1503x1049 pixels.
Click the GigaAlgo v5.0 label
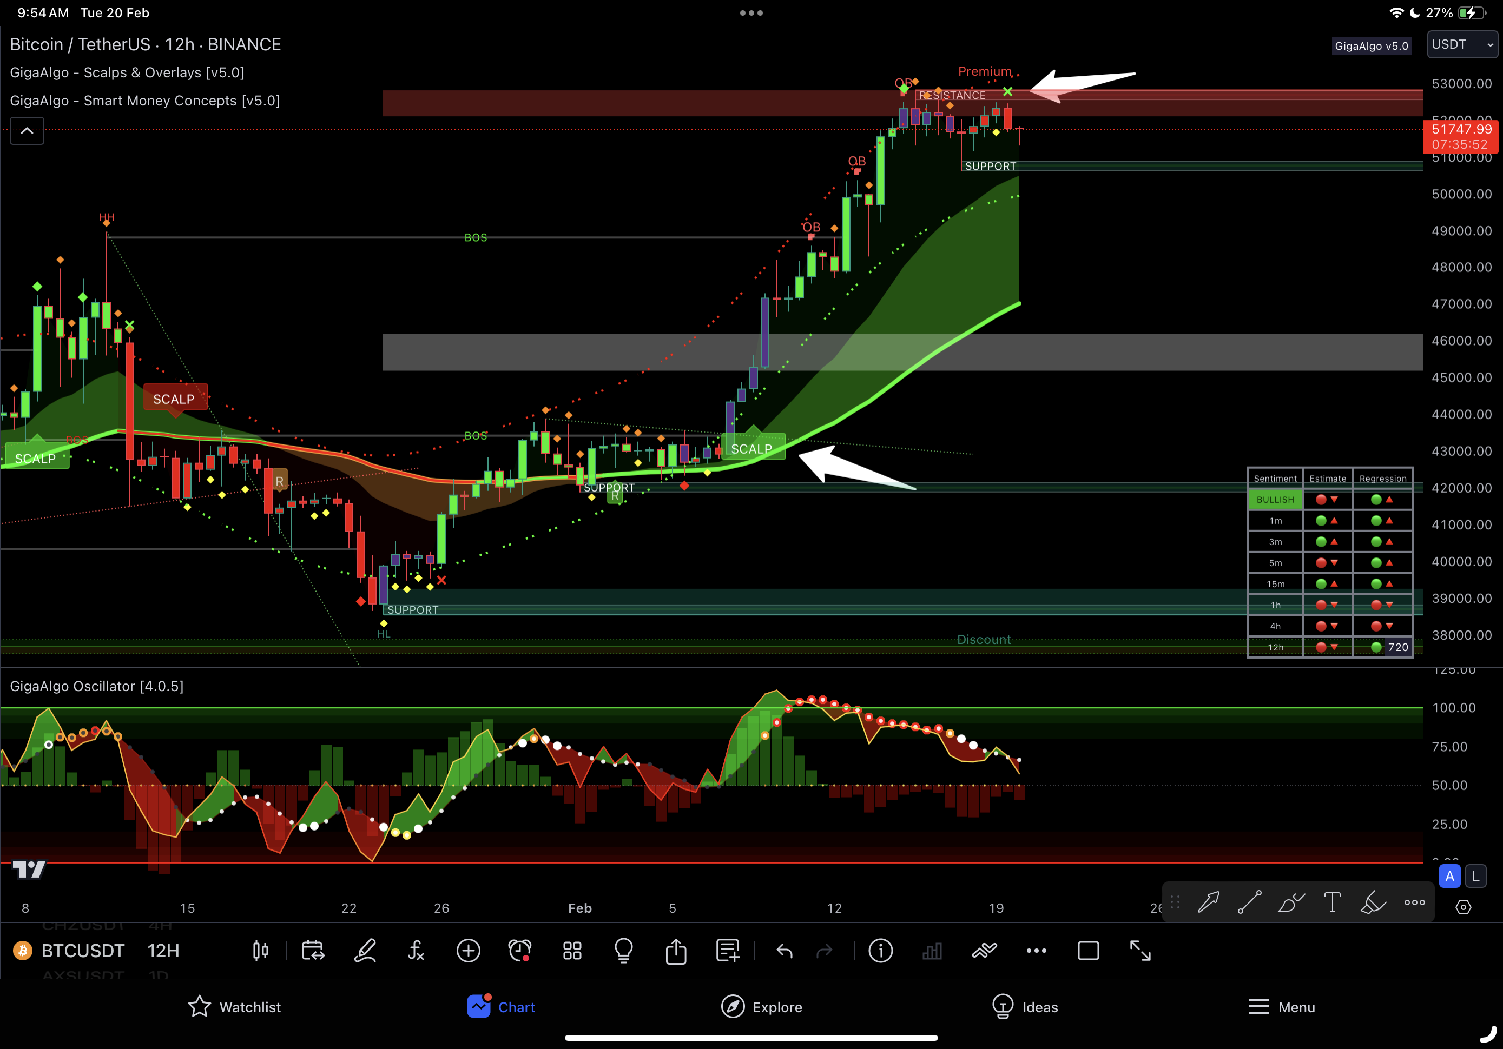pyautogui.click(x=1371, y=46)
